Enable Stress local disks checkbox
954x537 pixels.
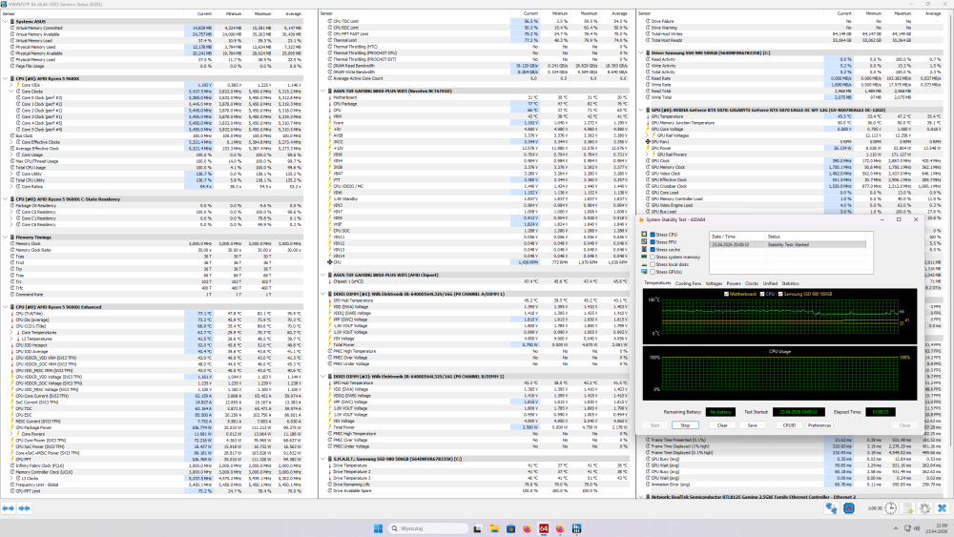653,264
